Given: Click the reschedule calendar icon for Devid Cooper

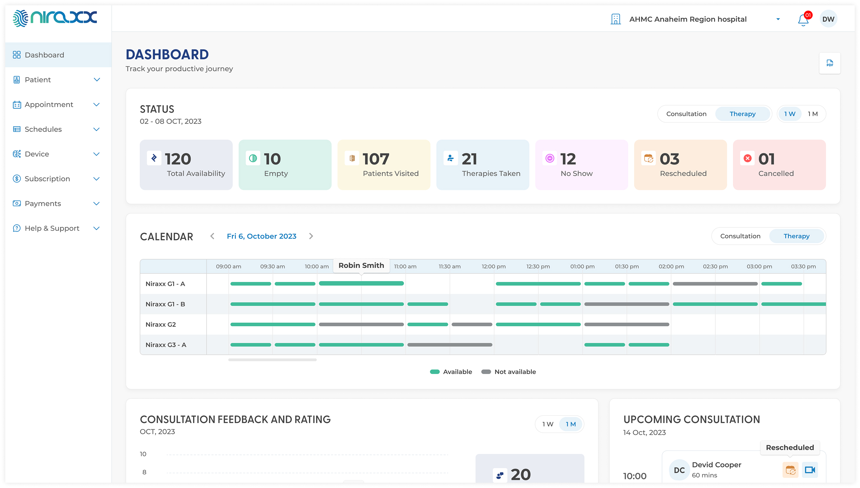Looking at the screenshot, I should 791,470.
